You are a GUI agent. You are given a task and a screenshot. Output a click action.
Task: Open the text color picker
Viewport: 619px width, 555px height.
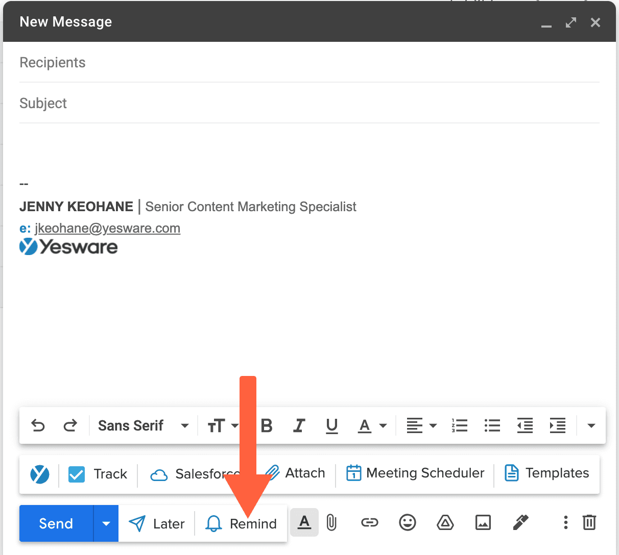pos(372,425)
